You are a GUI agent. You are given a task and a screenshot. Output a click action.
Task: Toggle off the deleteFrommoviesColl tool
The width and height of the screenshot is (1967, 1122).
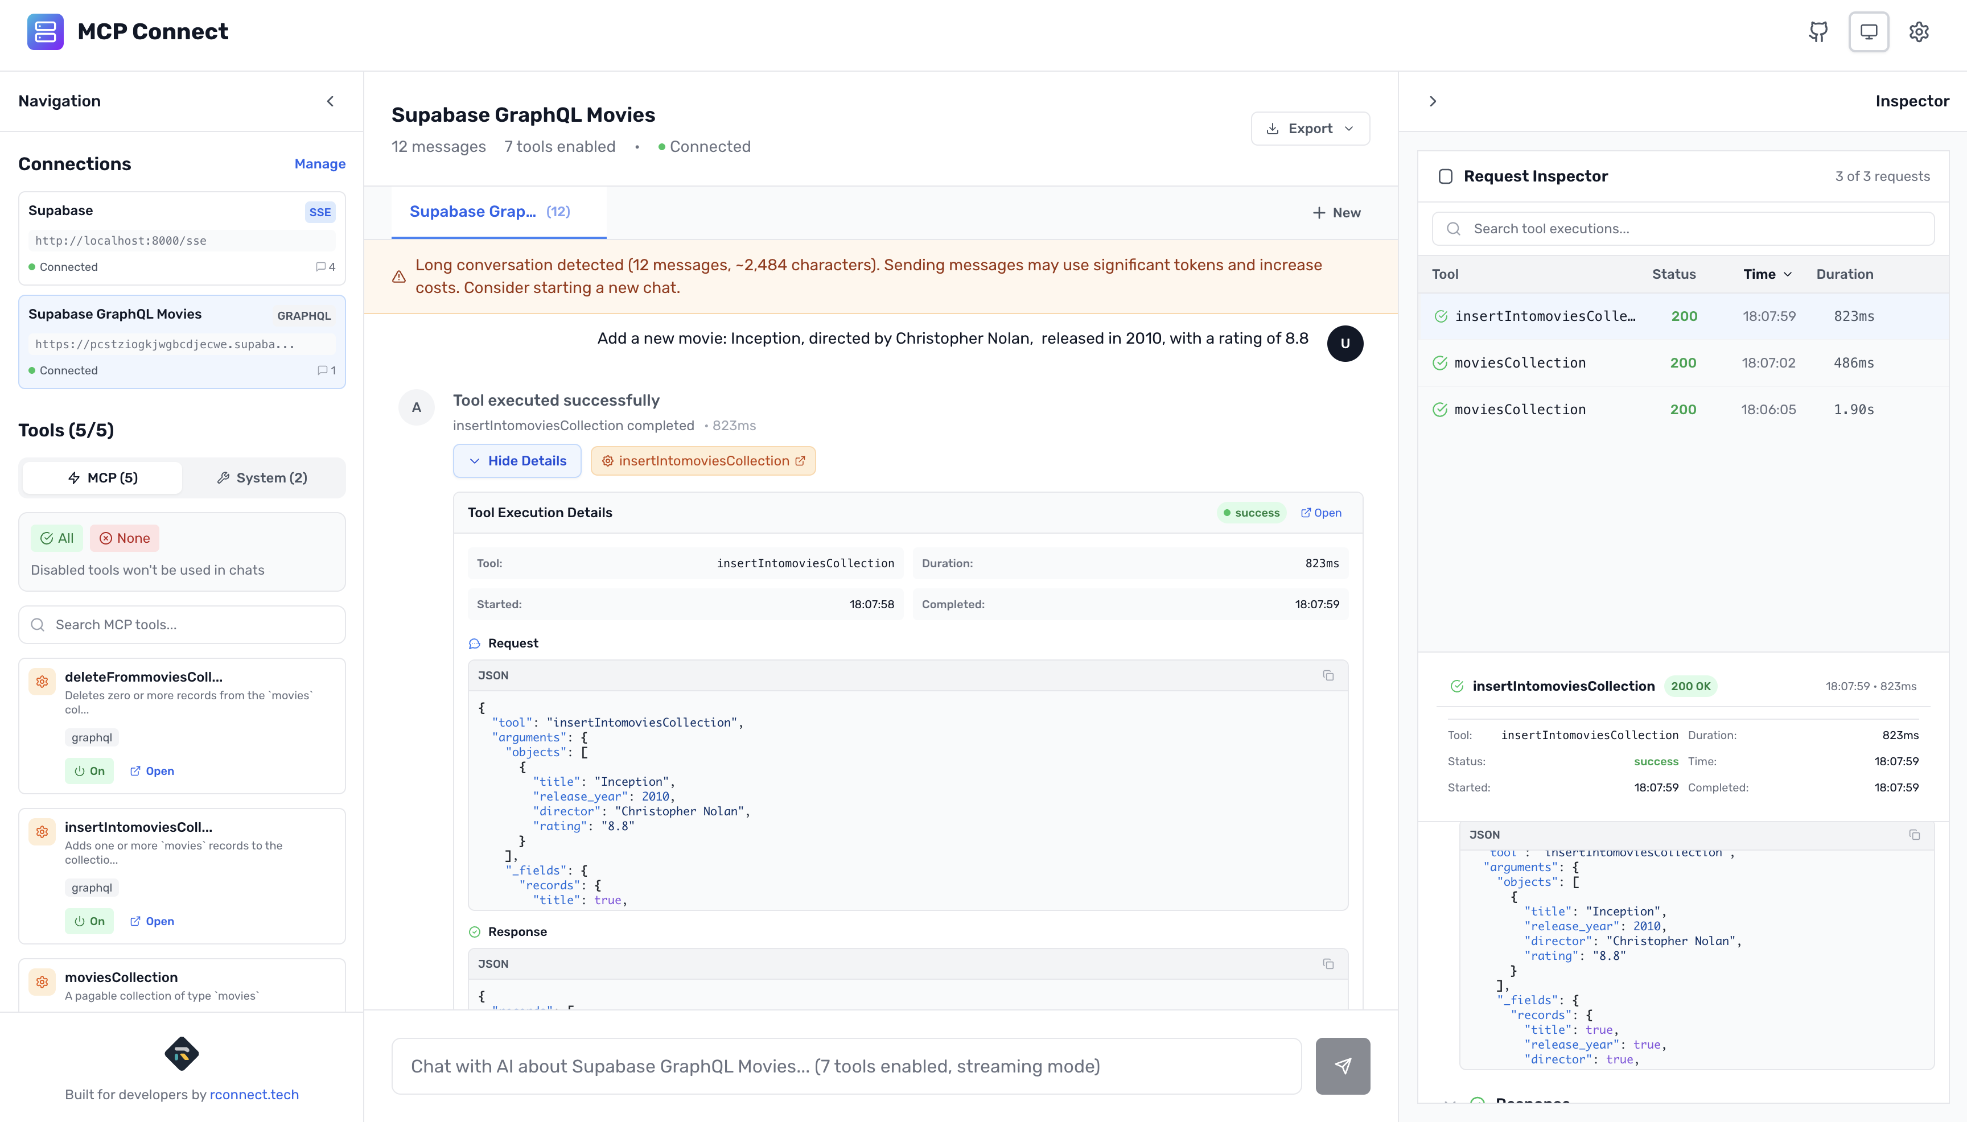(89, 770)
